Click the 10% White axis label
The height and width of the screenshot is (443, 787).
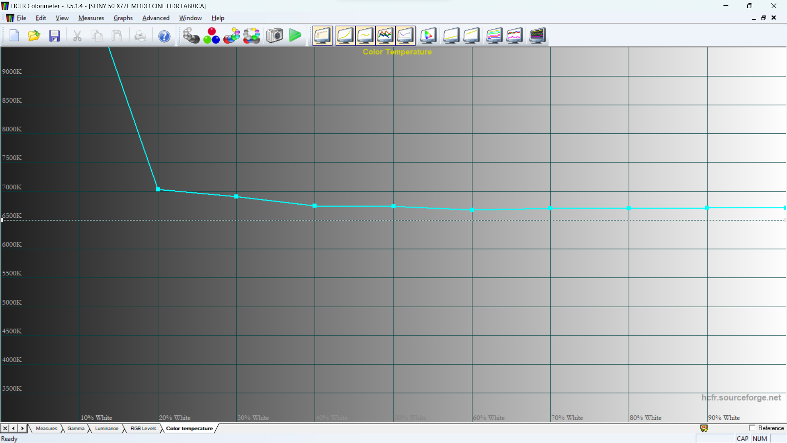(x=96, y=418)
